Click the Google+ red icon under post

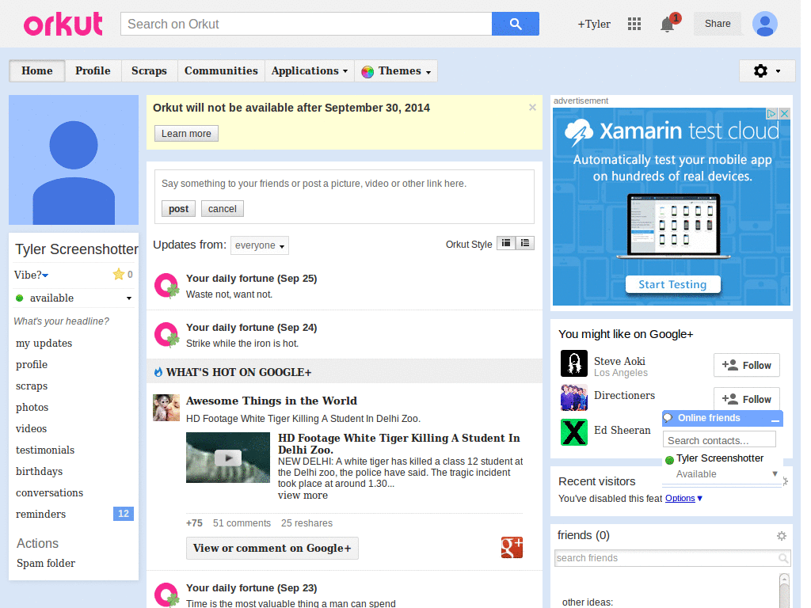coord(512,548)
